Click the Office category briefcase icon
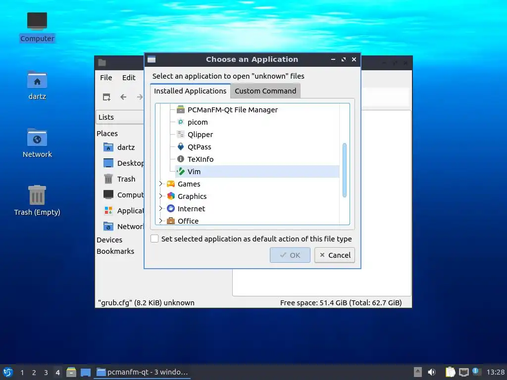Image resolution: width=507 pixels, height=380 pixels. [x=171, y=221]
